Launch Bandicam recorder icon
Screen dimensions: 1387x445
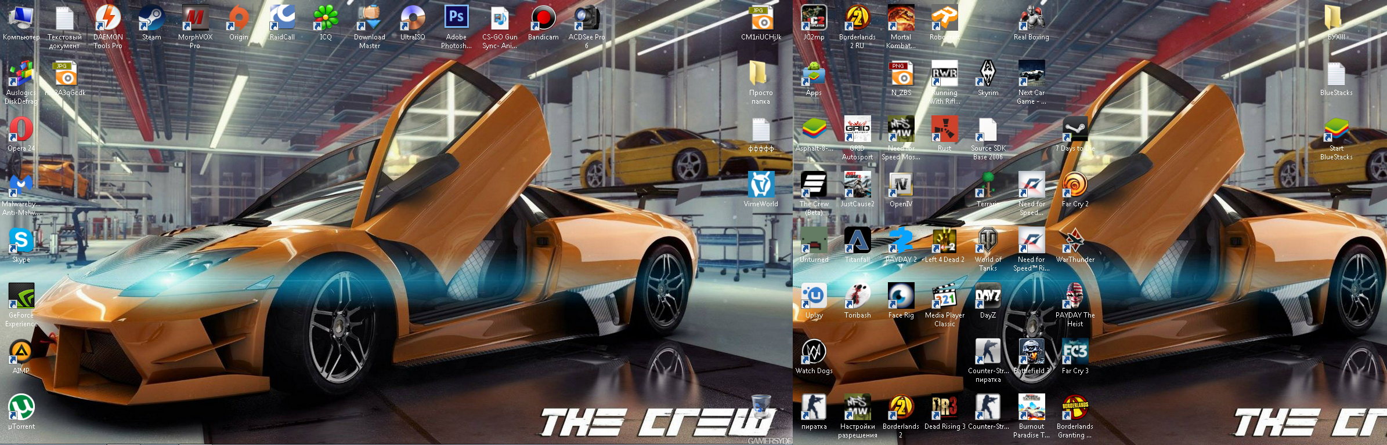543,19
